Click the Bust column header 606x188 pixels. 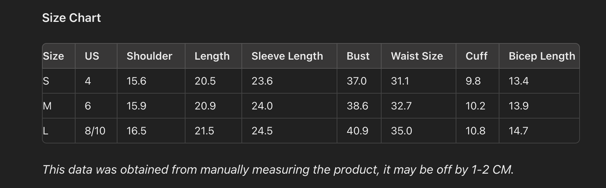[x=358, y=56]
